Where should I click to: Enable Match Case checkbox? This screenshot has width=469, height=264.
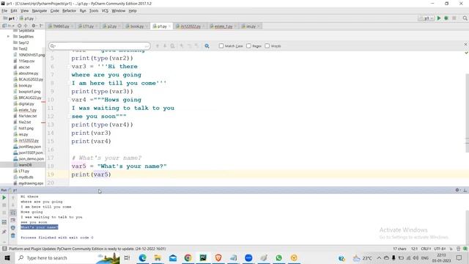pyautogui.click(x=221, y=45)
